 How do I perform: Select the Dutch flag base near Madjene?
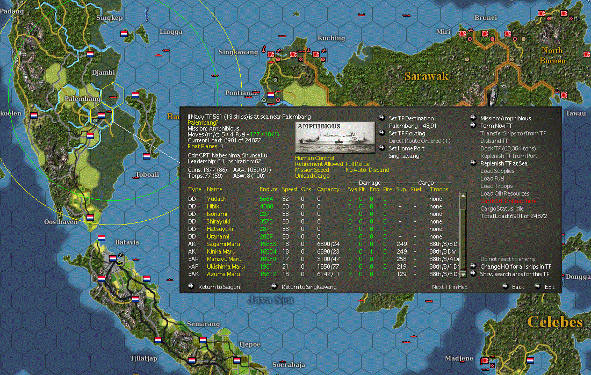coord(530,360)
